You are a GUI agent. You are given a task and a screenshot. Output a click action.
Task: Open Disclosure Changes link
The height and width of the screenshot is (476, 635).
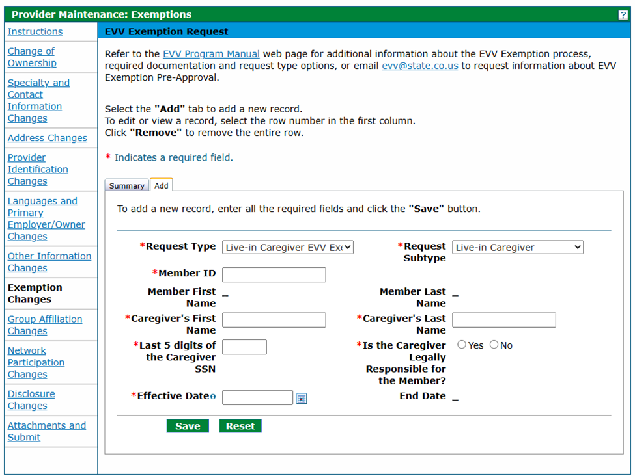pyautogui.click(x=31, y=399)
